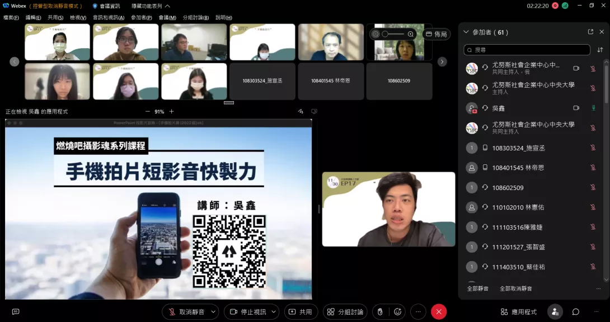Select participant 110102010 林憲佑
610x322 pixels.
(x=532, y=207)
